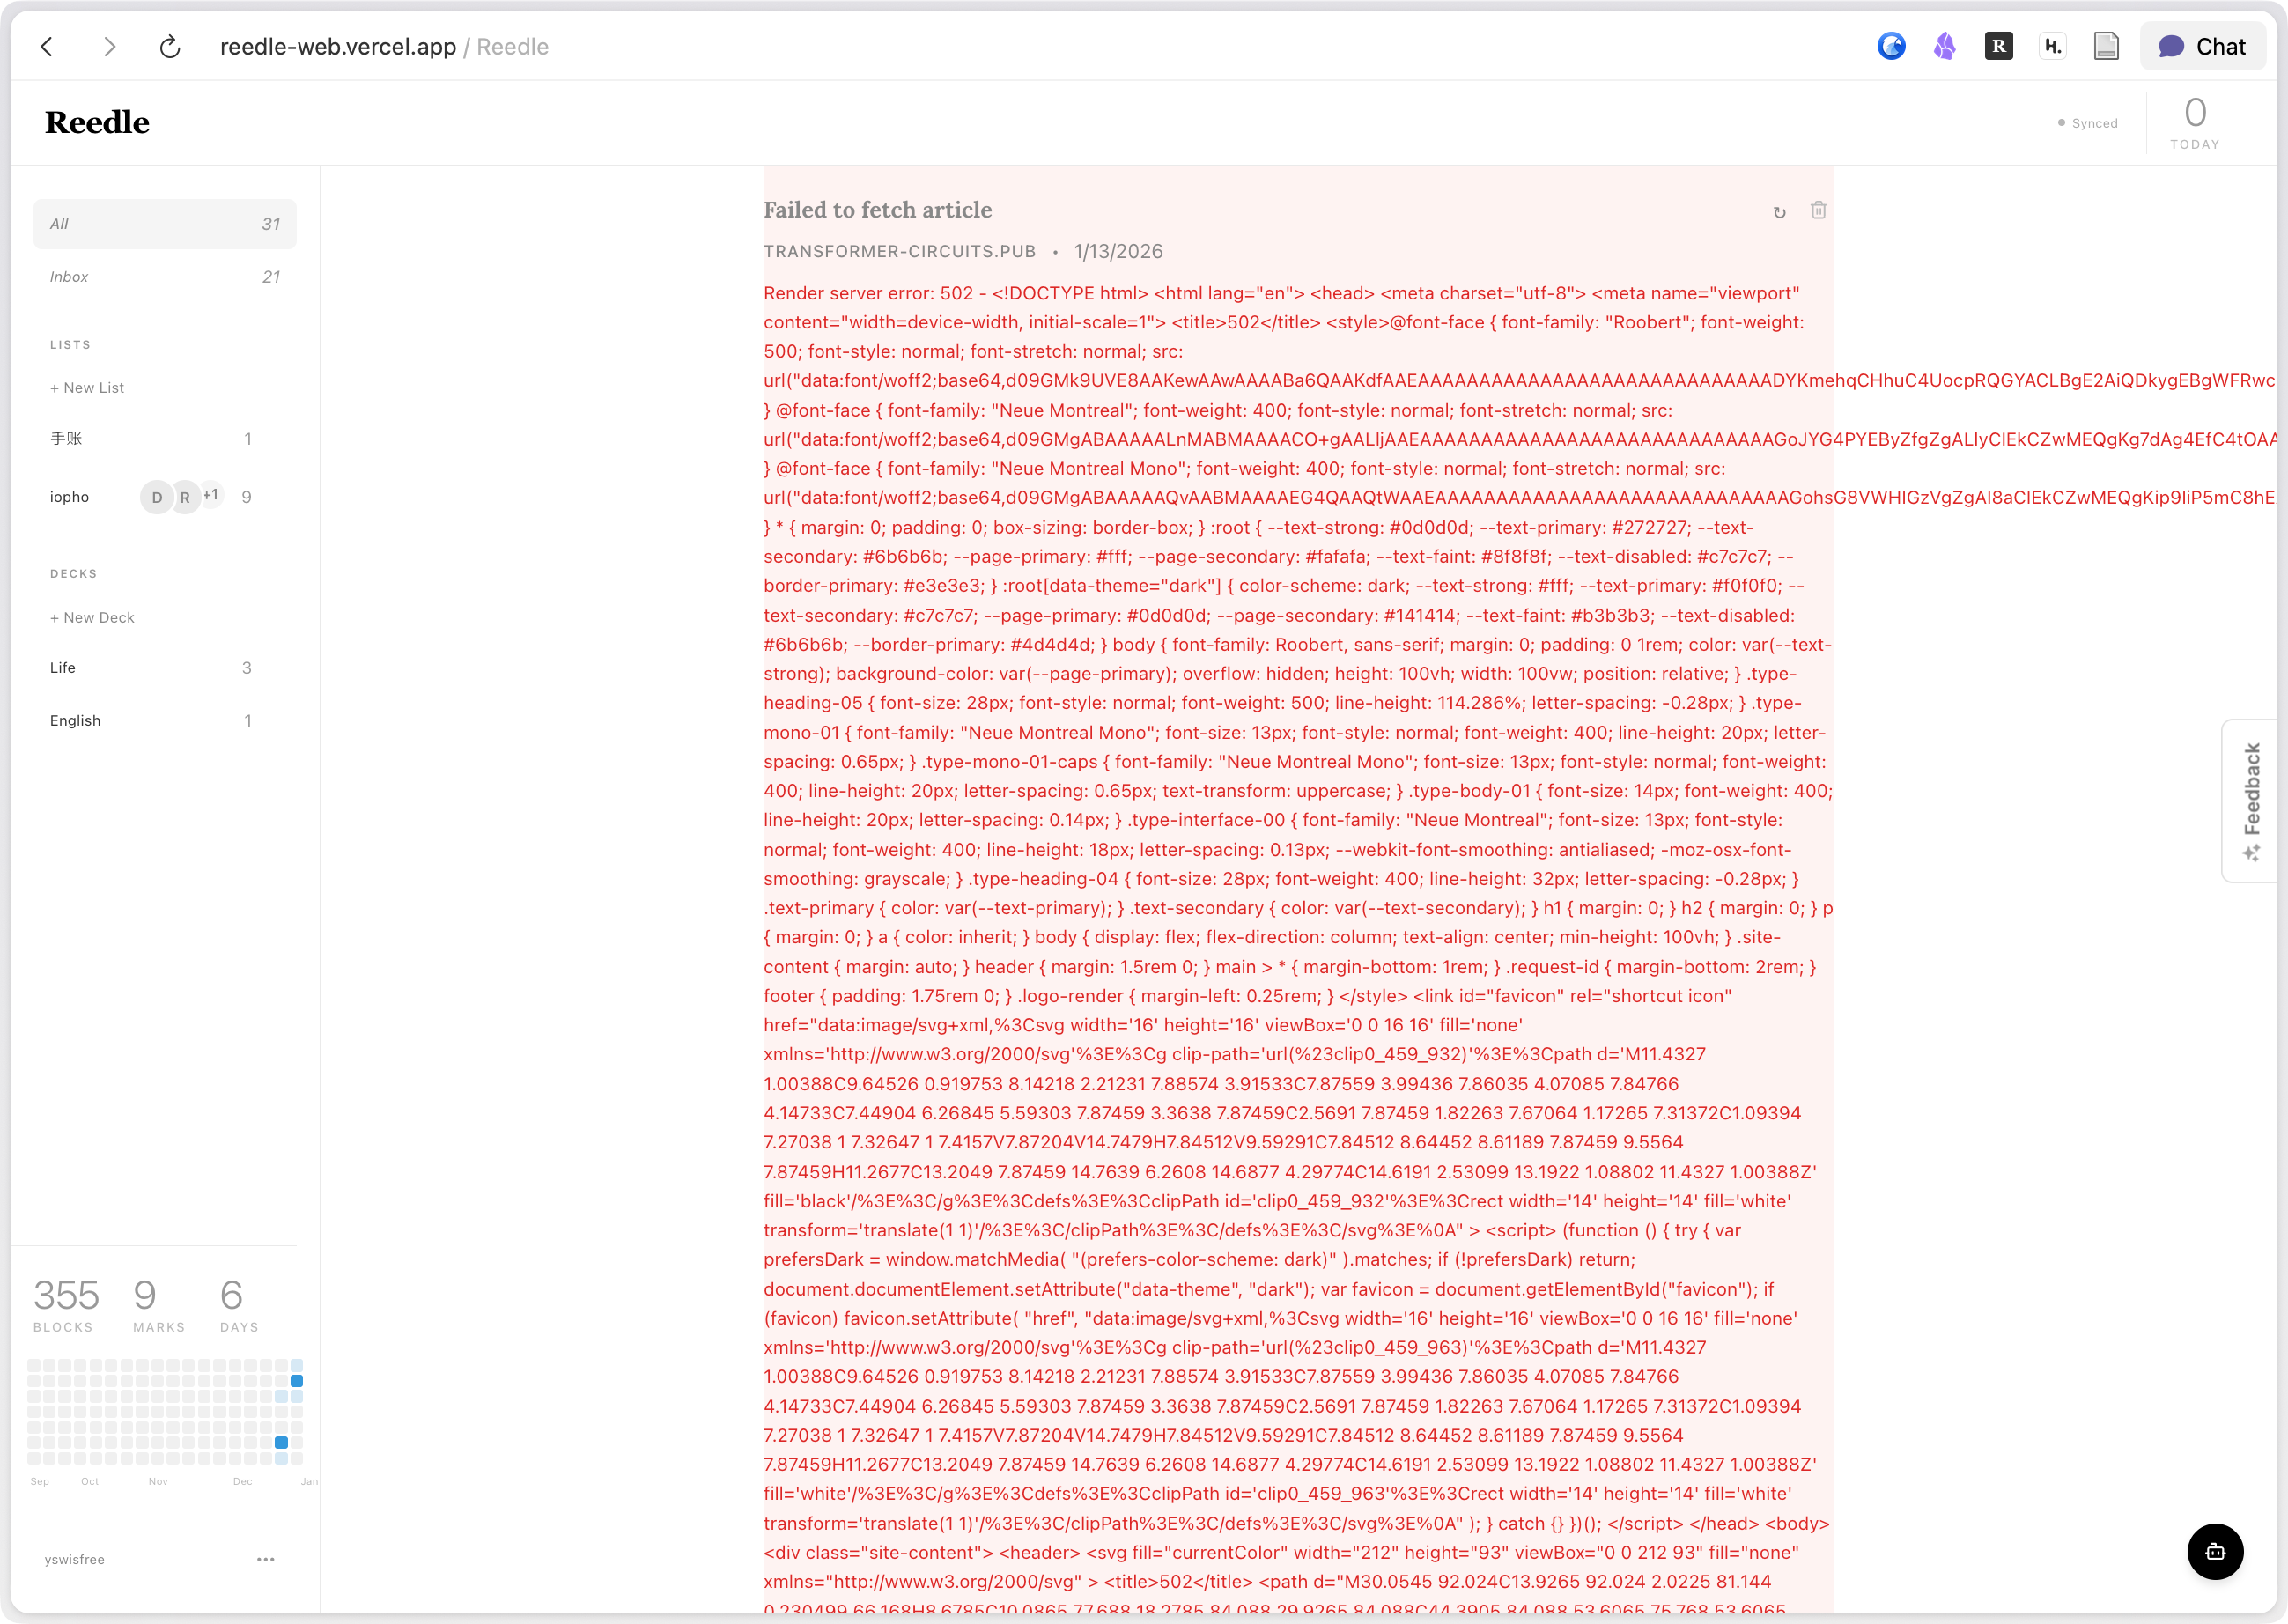
Task: Delete the failed article with the trash icon
Action: pyautogui.click(x=1818, y=210)
